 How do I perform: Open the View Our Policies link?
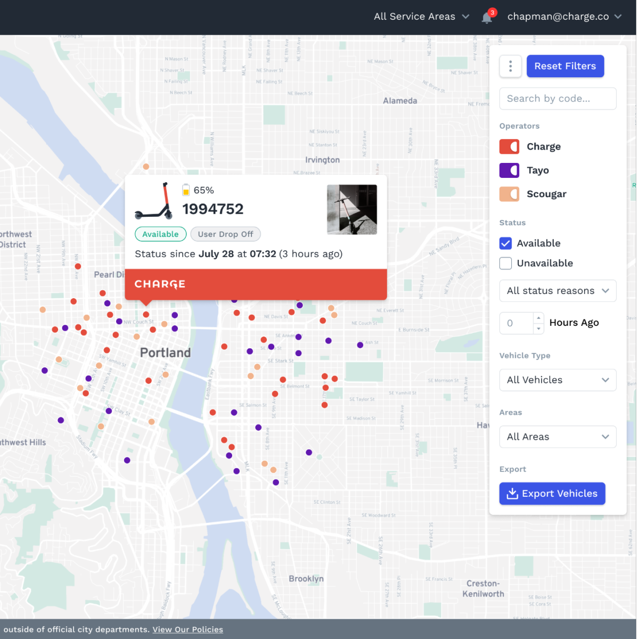[187, 629]
